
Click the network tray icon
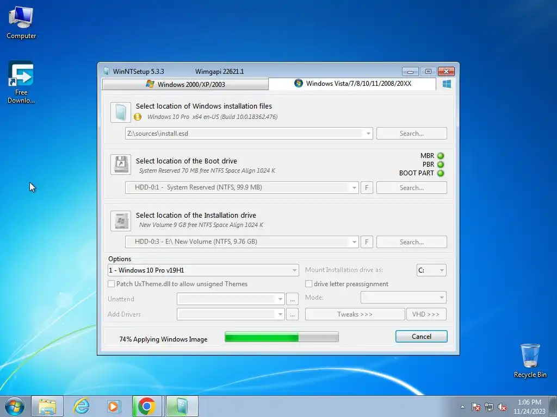click(489, 407)
